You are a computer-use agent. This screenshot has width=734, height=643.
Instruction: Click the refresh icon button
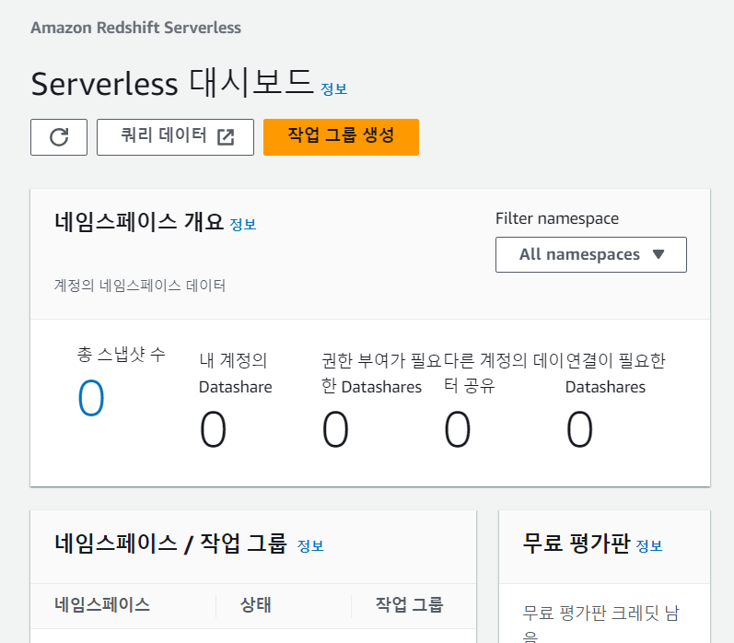click(59, 137)
